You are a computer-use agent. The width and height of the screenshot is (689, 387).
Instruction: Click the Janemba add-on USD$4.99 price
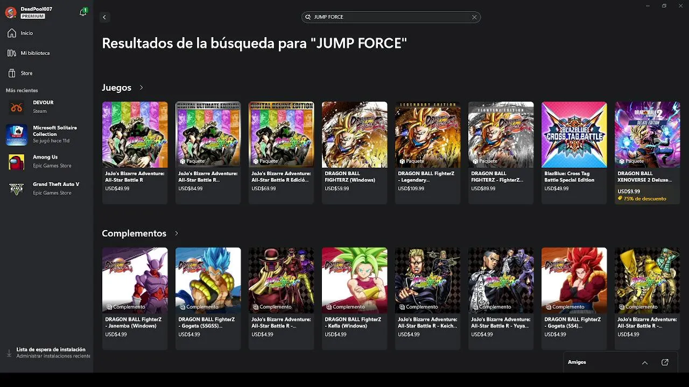pos(115,334)
